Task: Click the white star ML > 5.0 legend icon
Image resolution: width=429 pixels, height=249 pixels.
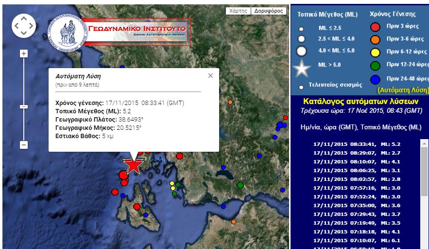Action: (302, 68)
